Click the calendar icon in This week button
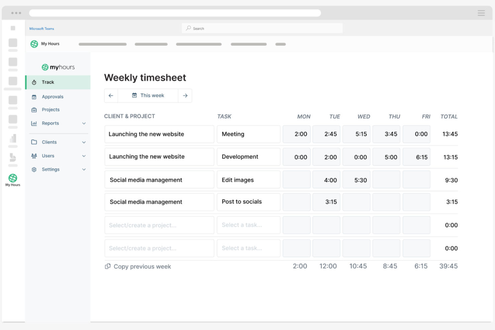The width and height of the screenshot is (495, 330). pyautogui.click(x=135, y=95)
